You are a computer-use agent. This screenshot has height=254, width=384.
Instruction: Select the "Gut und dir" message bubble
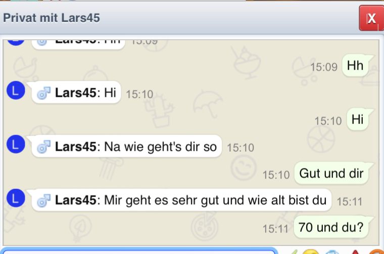(x=331, y=173)
